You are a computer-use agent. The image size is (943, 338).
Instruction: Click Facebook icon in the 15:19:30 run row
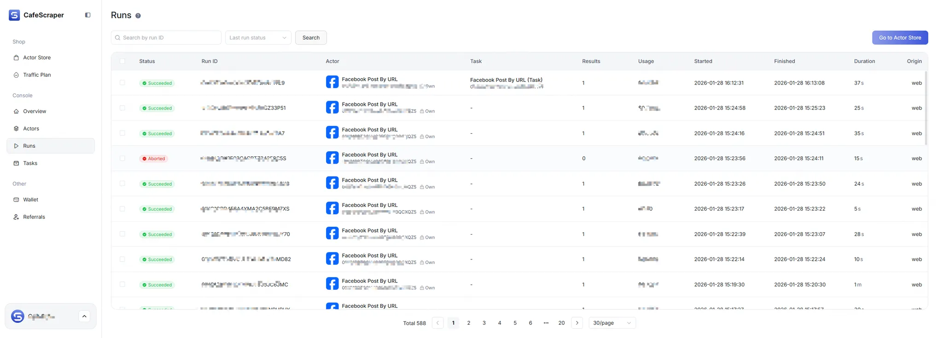(x=332, y=284)
